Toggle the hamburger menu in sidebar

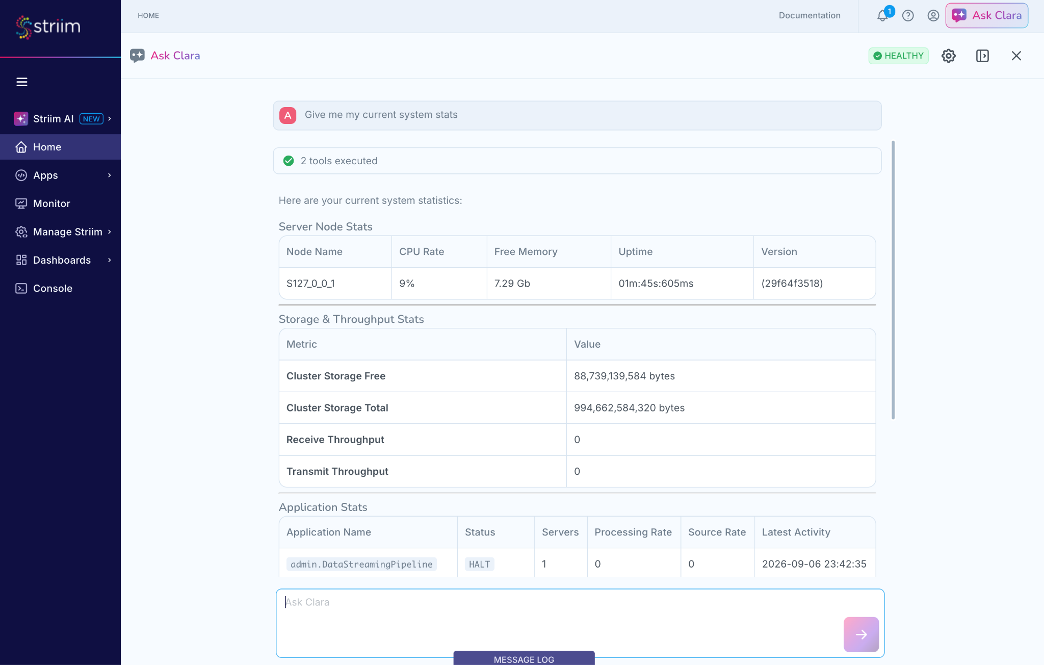[21, 82]
